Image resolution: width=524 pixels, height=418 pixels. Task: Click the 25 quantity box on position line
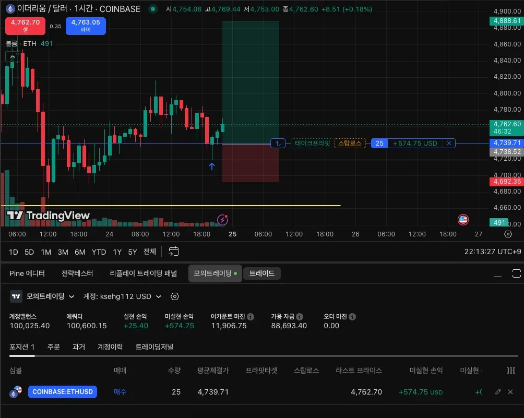click(379, 144)
